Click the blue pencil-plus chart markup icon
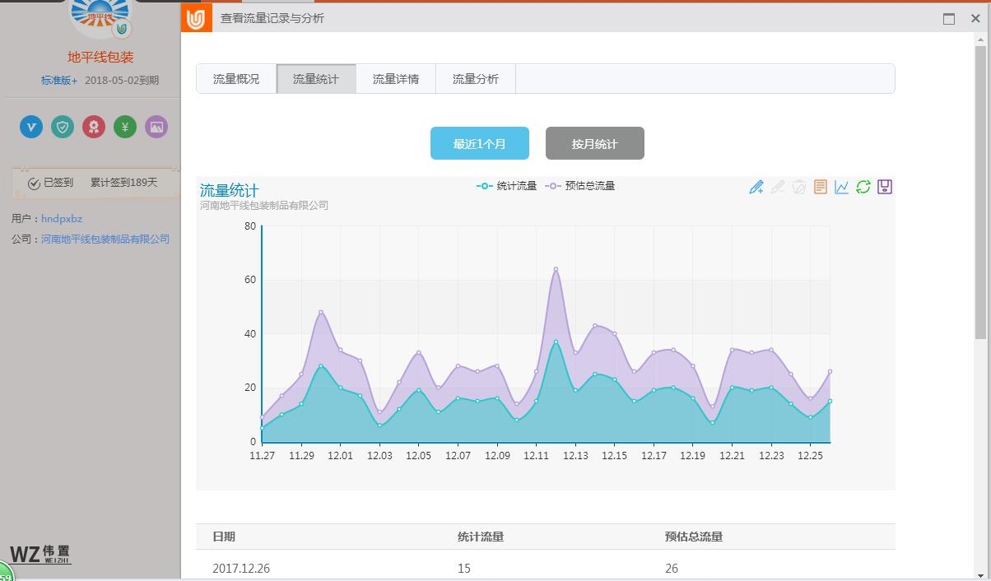This screenshot has height=581, width=991. (x=756, y=187)
